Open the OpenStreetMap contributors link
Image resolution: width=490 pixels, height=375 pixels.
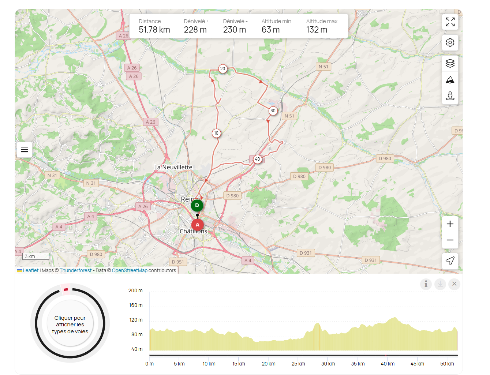click(x=130, y=270)
